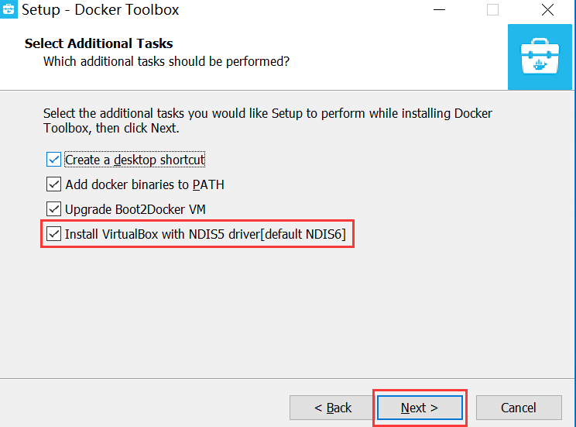The width and height of the screenshot is (576, 427).
Task: Proceed with the Next button
Action: (420, 408)
